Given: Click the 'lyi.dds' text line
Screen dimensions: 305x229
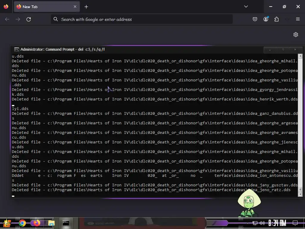Looking at the screenshot, I should click(x=20, y=109).
